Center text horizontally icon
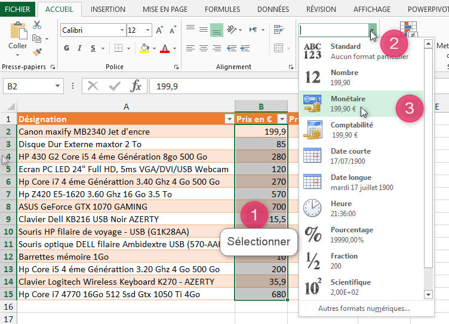449x324 pixels. pyautogui.click(x=204, y=48)
